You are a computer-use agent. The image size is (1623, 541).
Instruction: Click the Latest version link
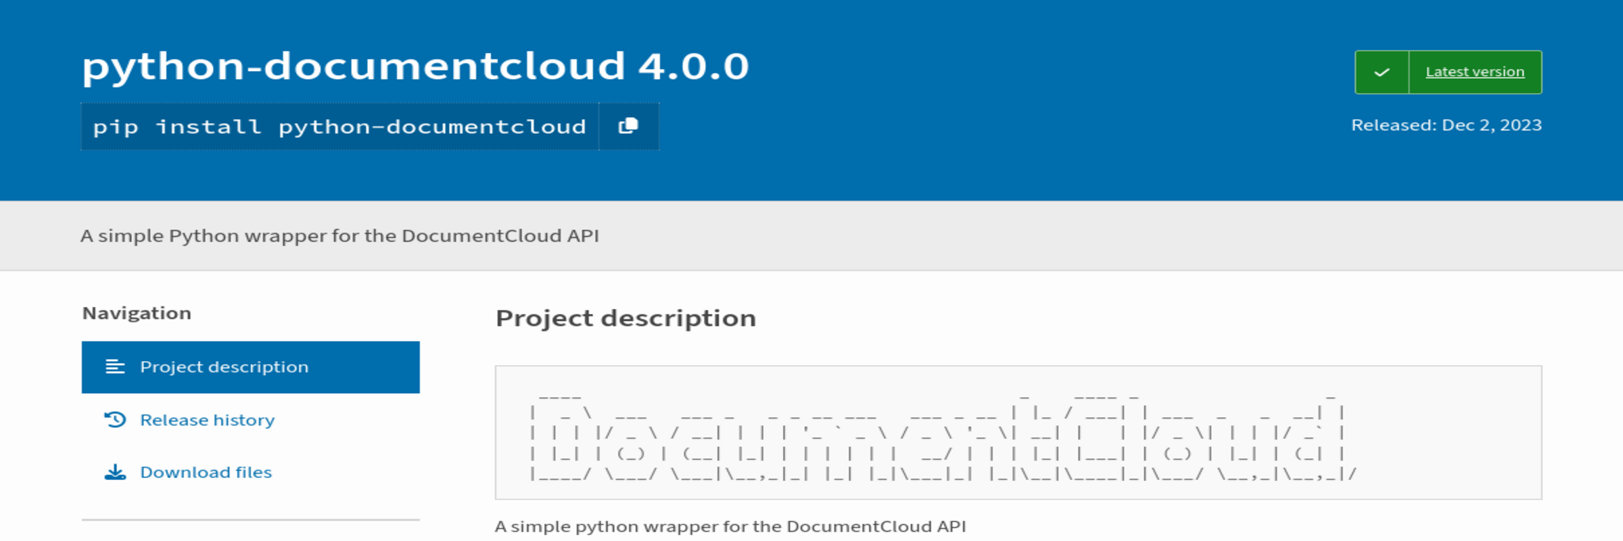pos(1475,72)
